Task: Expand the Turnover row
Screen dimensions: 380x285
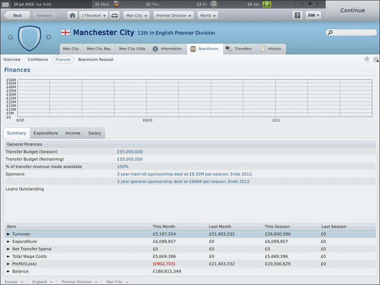Action: (x=8, y=234)
